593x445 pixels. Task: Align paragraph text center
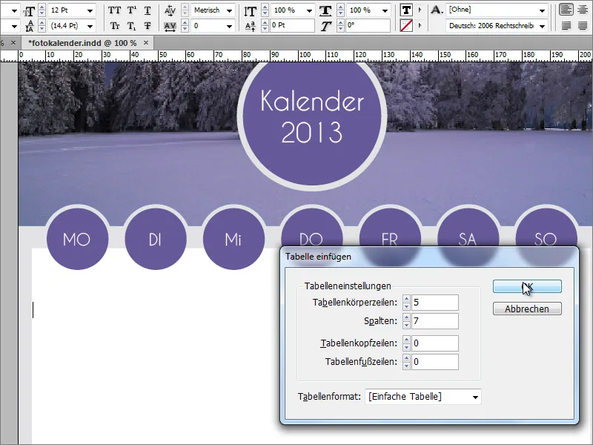583,10
